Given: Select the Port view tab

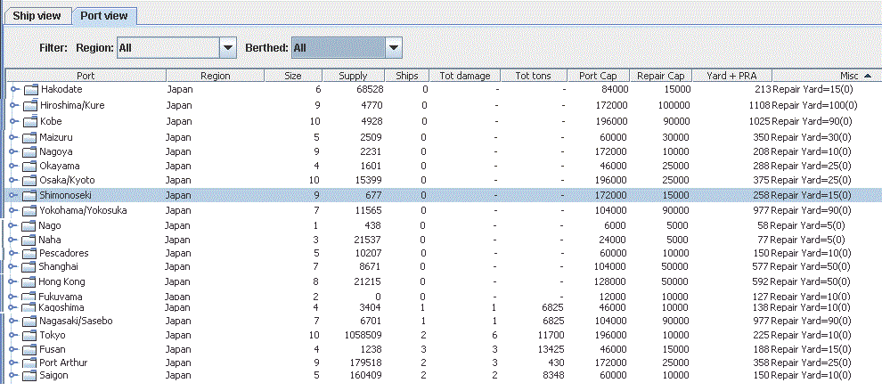Looking at the screenshot, I should (x=104, y=15).
